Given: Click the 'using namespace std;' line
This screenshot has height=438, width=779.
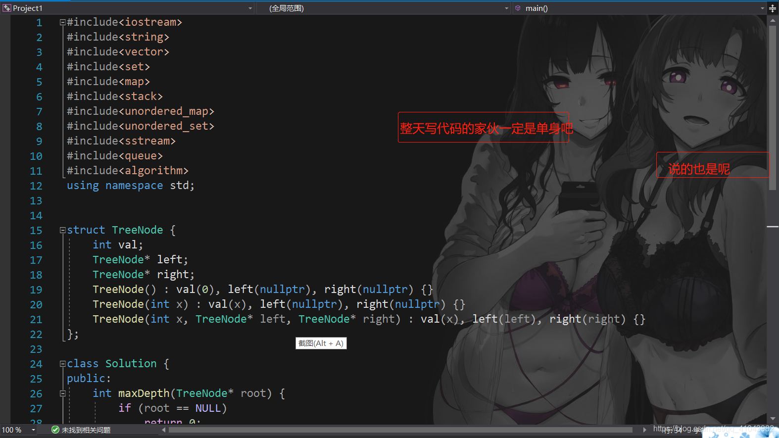Looking at the screenshot, I should (x=131, y=186).
